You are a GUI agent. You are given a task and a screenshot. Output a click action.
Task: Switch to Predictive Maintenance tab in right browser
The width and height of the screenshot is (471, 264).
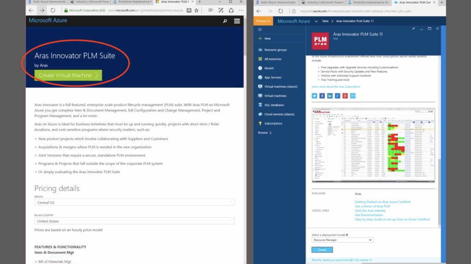pos(368,2)
